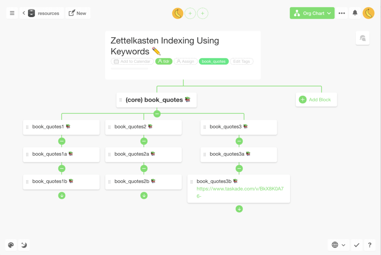Click Edit Tags under the project title

point(241,61)
